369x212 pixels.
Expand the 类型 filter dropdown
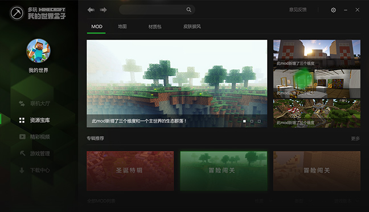(x=304, y=201)
